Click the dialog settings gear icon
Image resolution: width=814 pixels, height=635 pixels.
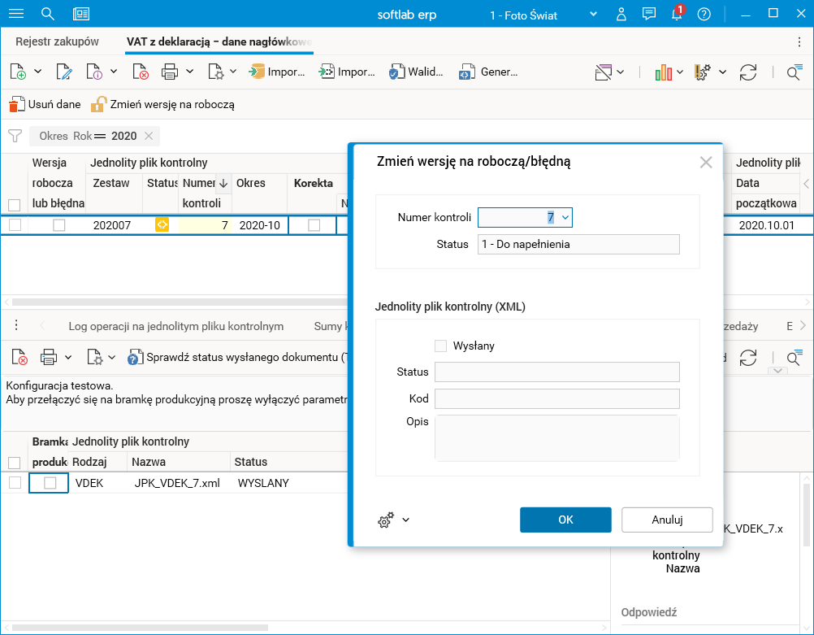(x=386, y=520)
